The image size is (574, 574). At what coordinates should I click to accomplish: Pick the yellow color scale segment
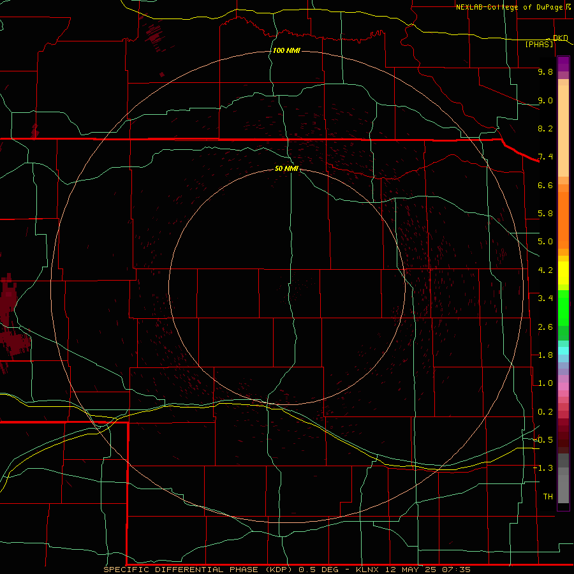pos(563,273)
